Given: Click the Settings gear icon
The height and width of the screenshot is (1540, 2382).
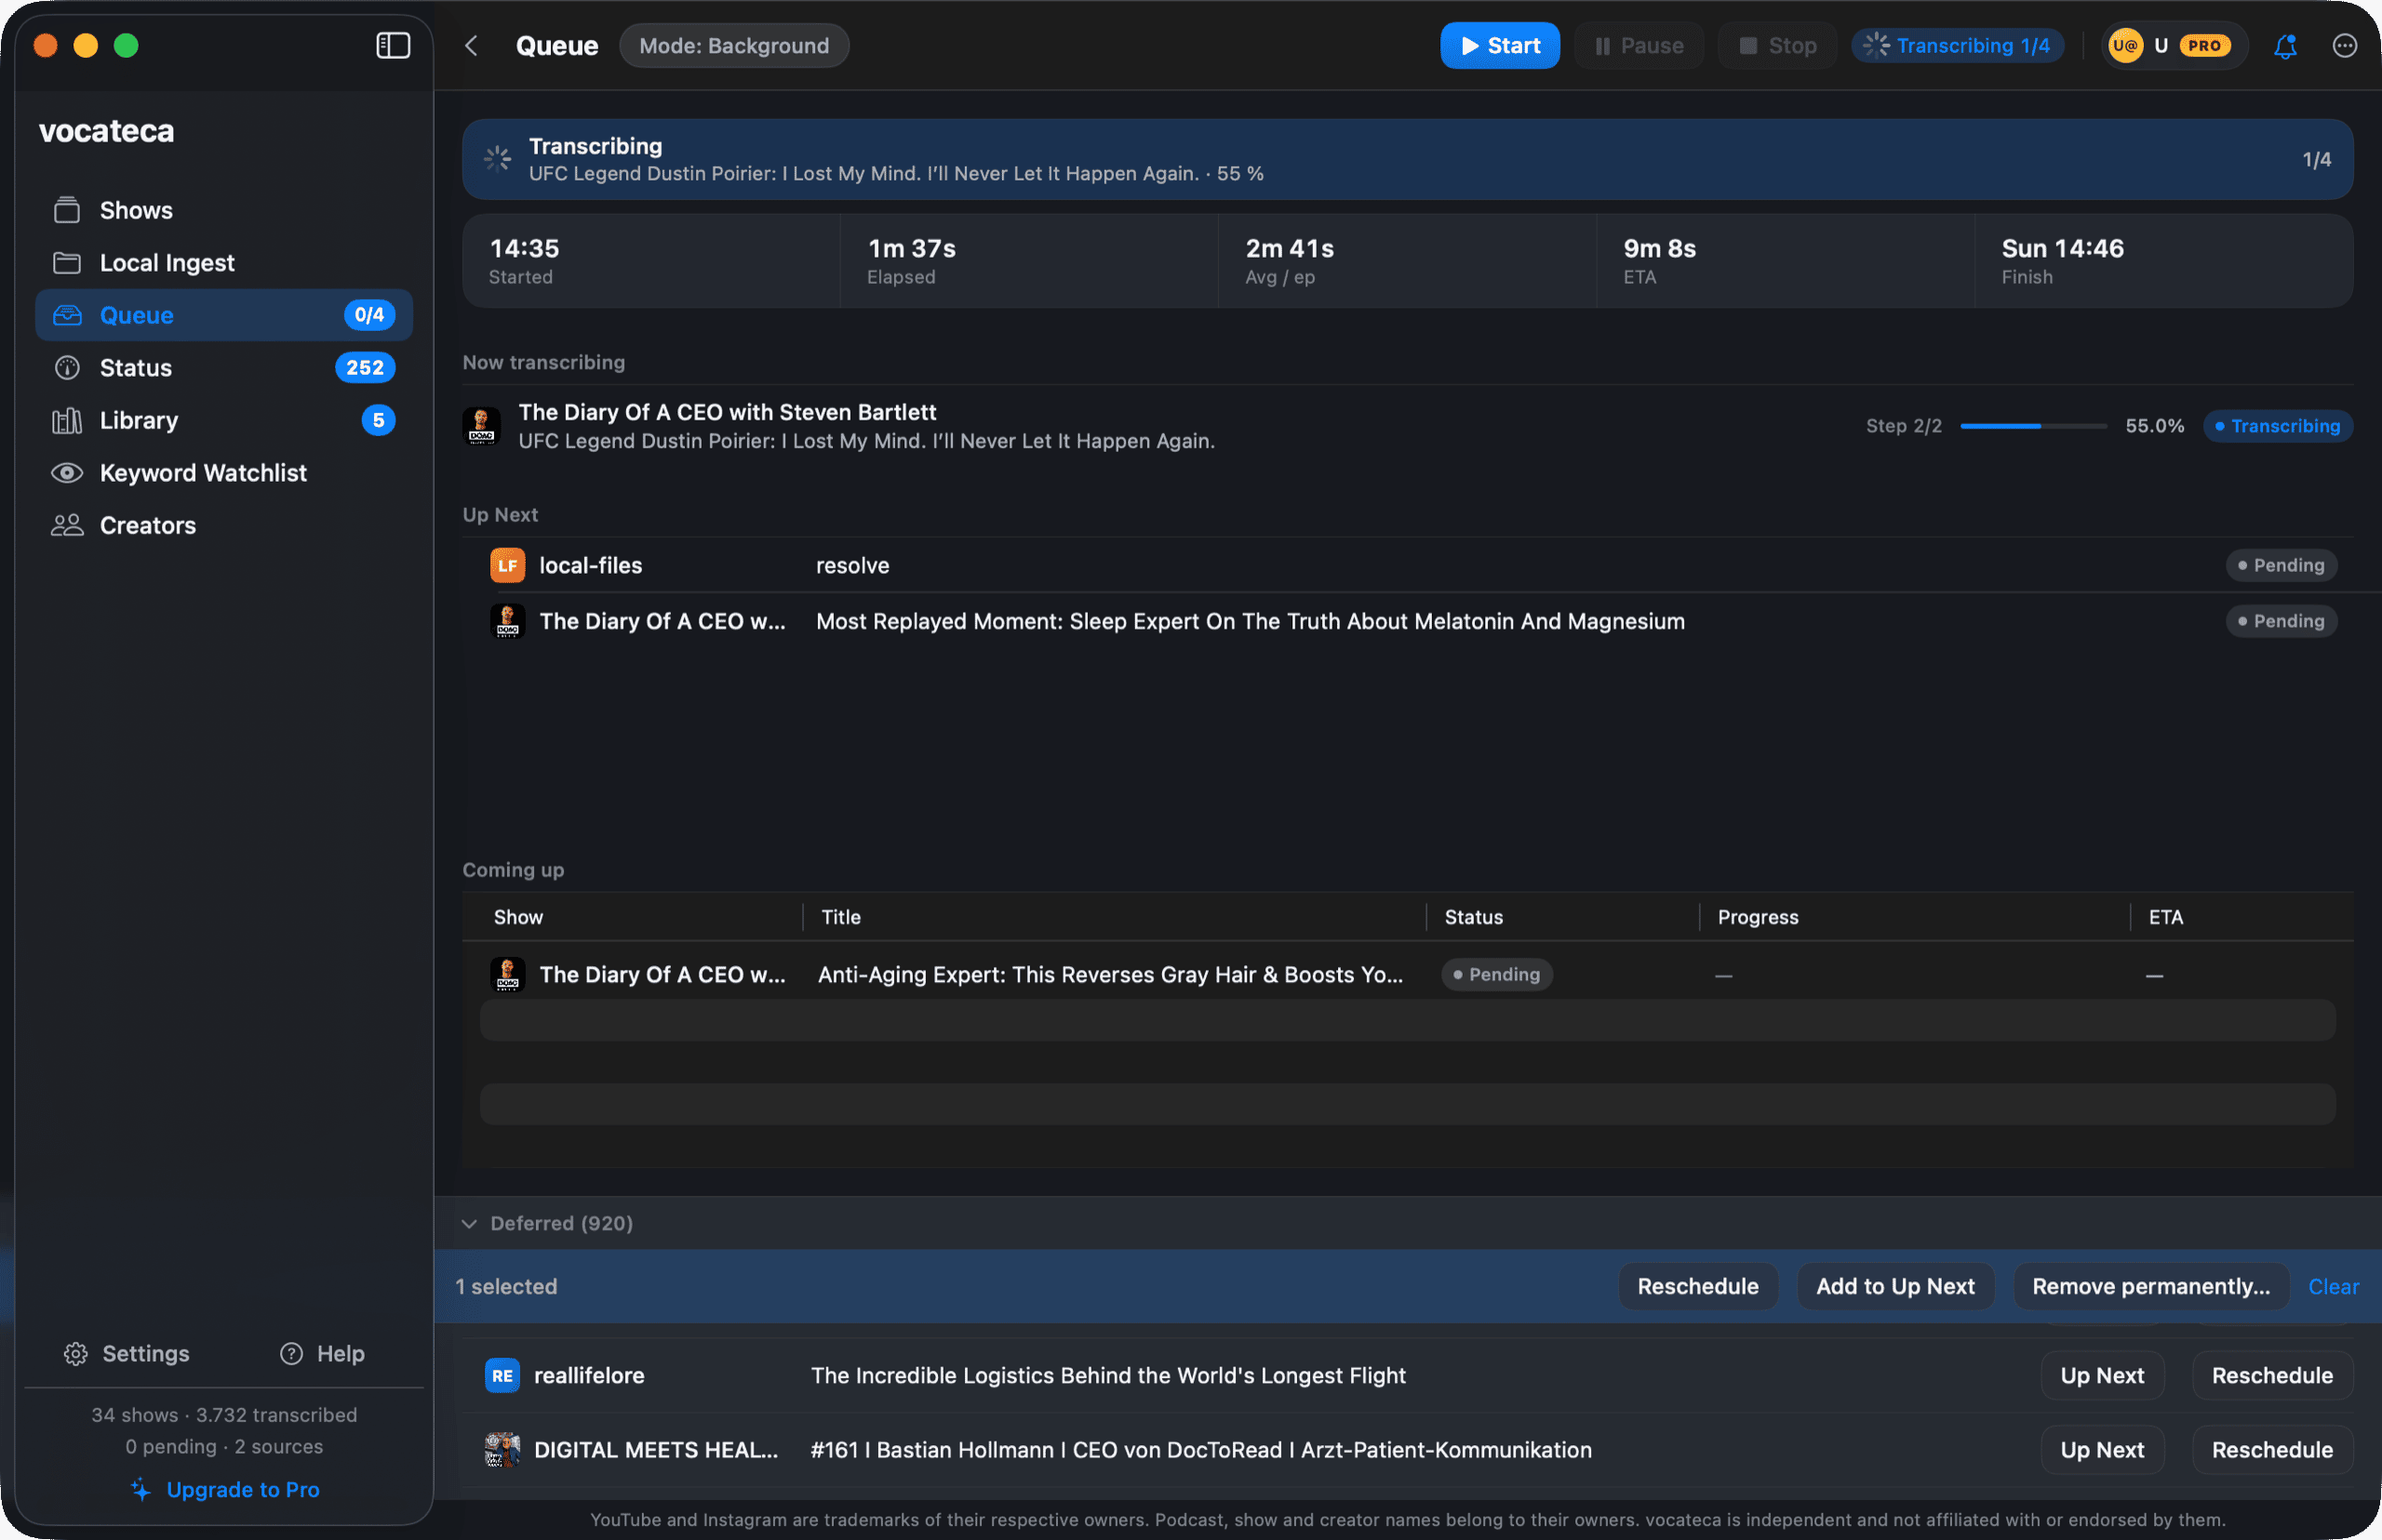Looking at the screenshot, I should coord(75,1353).
